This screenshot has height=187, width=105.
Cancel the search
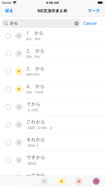[90, 23]
